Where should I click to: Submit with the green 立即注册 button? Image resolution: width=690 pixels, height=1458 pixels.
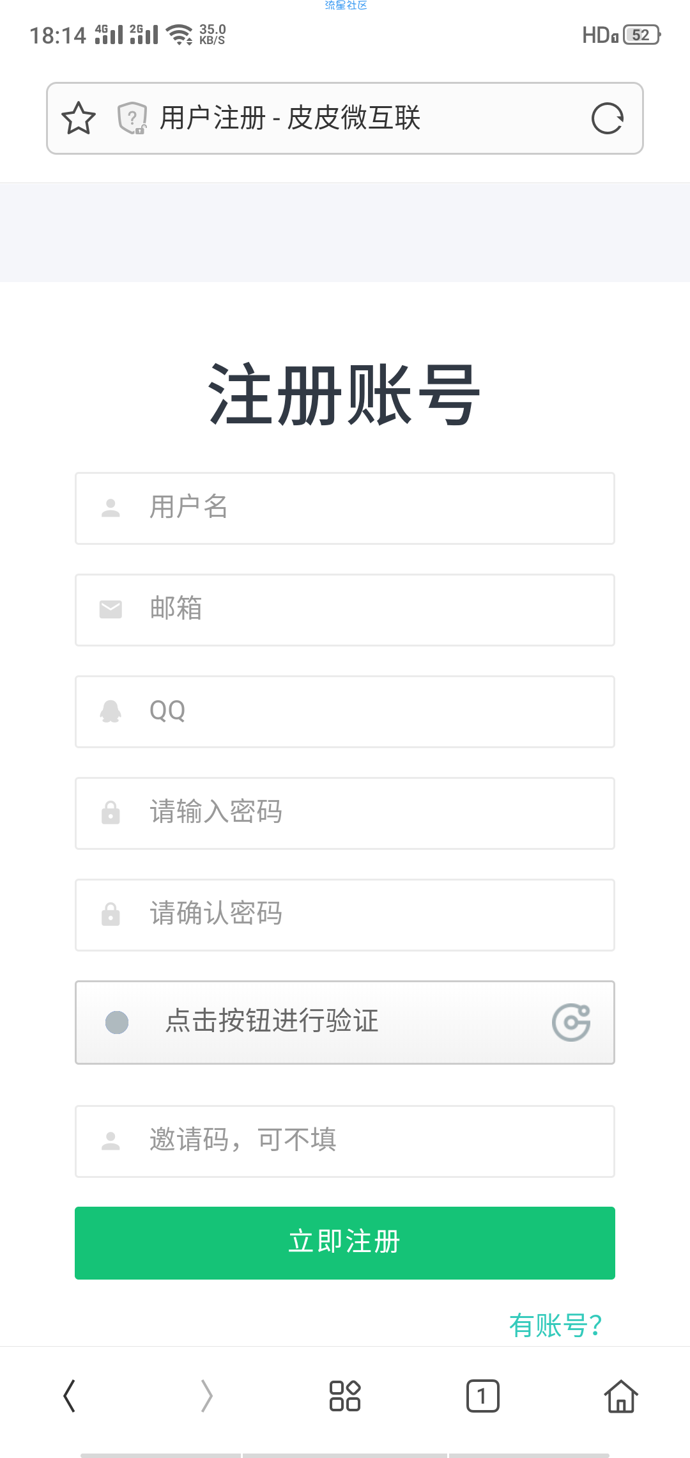pos(345,1243)
